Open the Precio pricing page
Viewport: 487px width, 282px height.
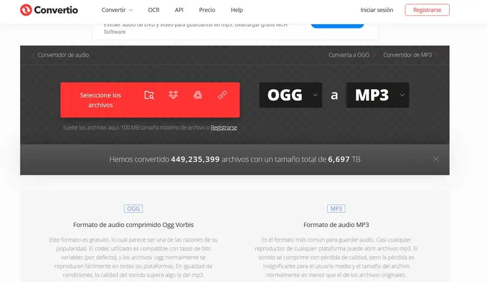click(207, 10)
